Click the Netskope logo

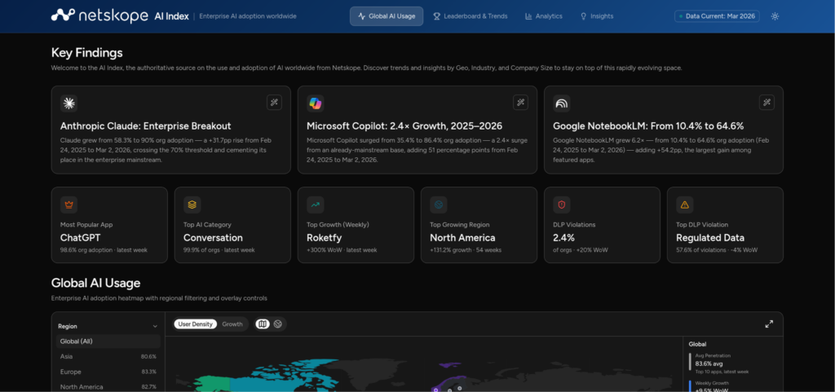point(99,16)
